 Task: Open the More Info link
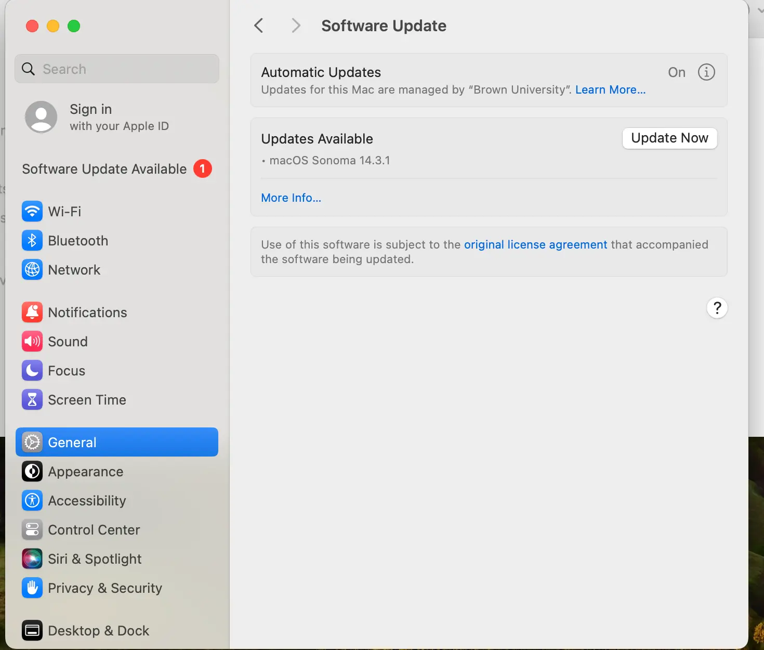point(291,198)
